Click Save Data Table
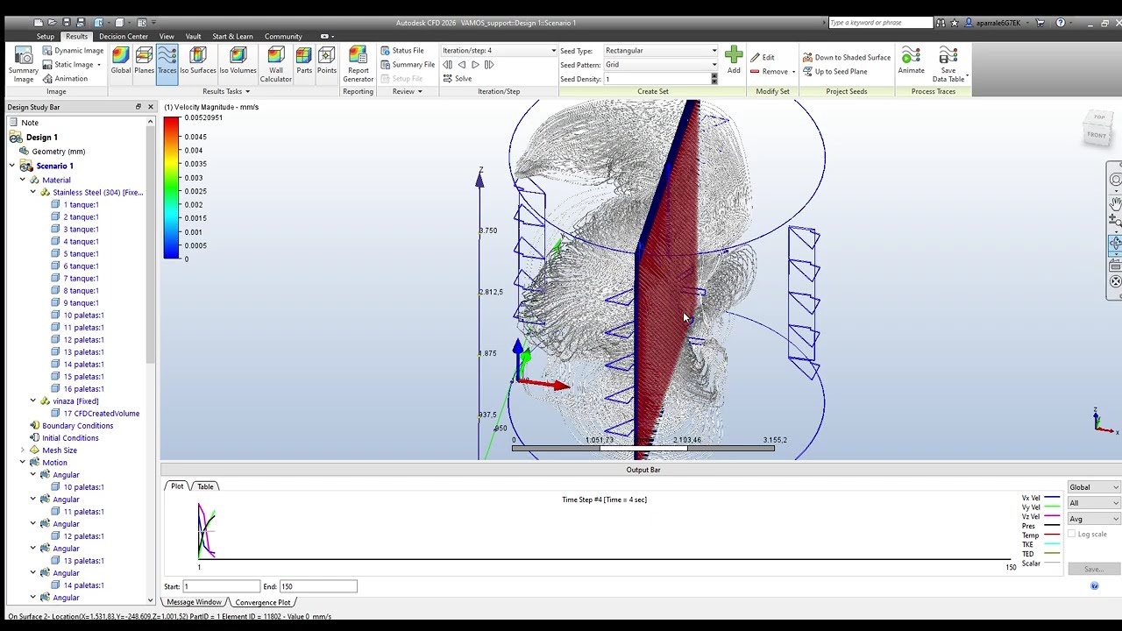 coord(948,65)
